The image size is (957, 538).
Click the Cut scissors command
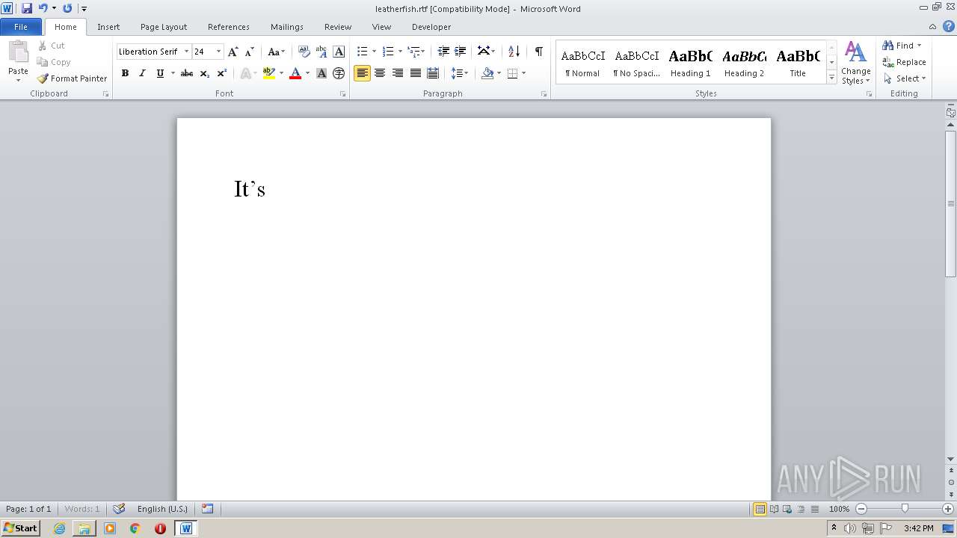[52, 46]
